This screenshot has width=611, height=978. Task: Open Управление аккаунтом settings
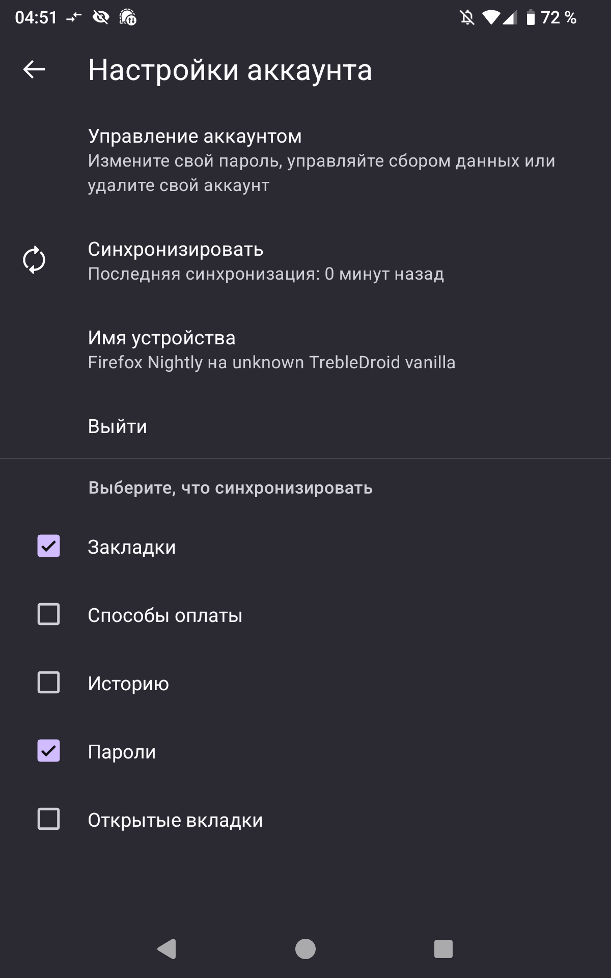305,160
